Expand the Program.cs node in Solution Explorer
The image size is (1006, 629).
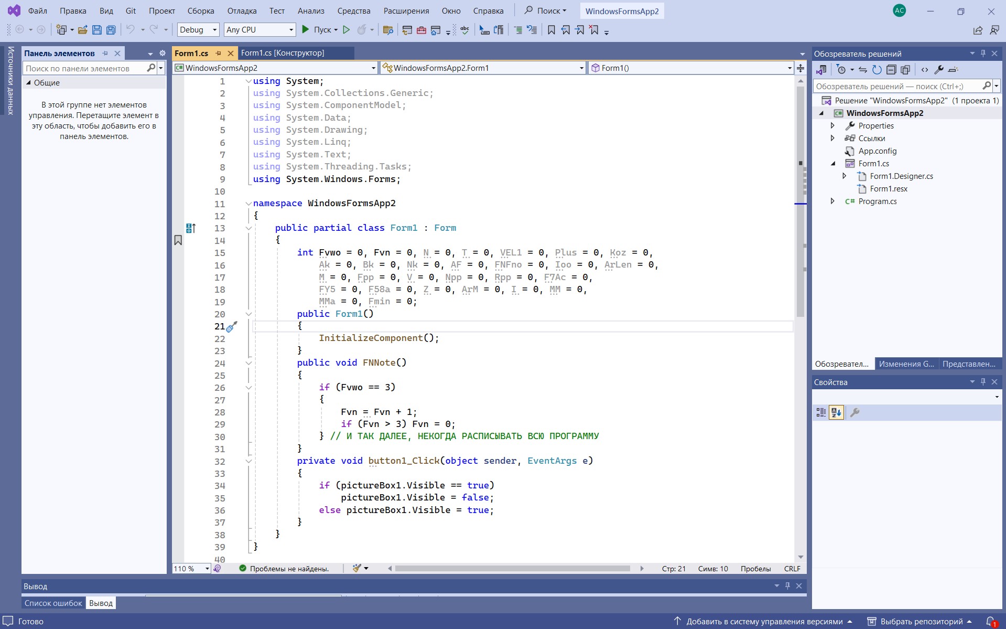point(832,201)
